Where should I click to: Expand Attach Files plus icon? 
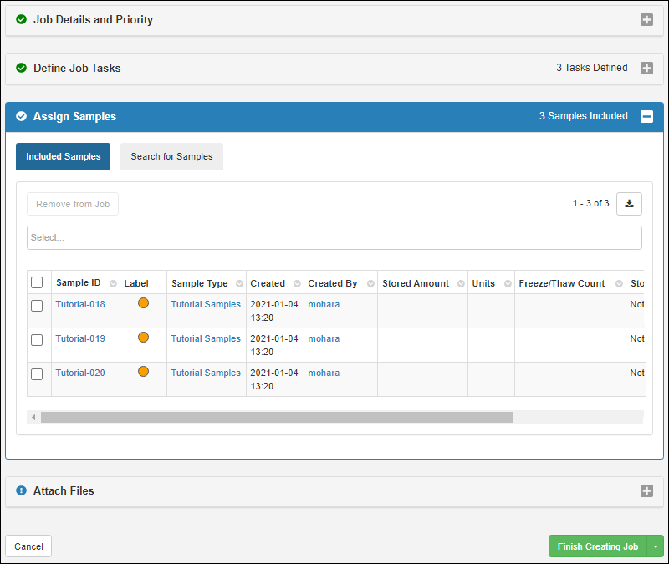646,491
